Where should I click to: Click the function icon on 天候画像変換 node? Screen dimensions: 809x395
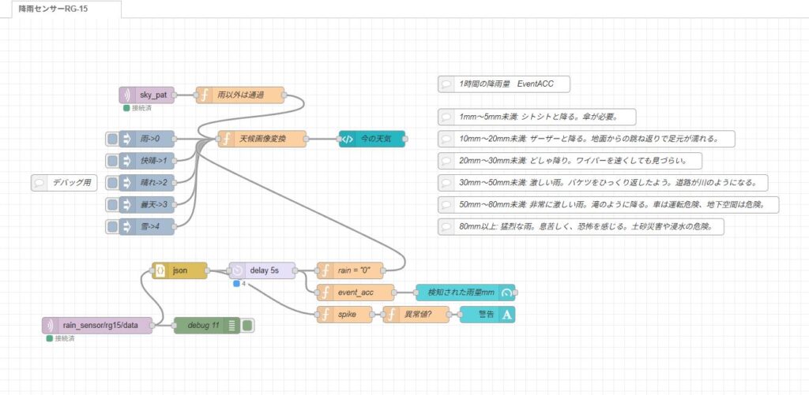tap(226, 139)
